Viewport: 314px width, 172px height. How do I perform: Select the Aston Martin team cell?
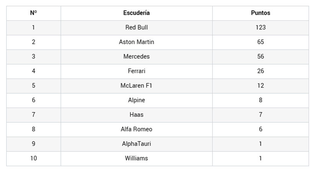136,42
